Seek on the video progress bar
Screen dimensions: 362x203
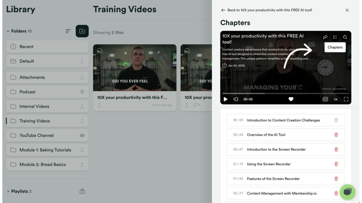(285, 93)
